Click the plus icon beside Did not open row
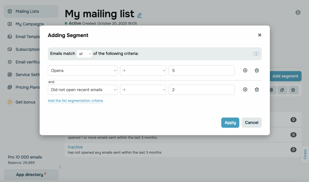 (x=245, y=90)
